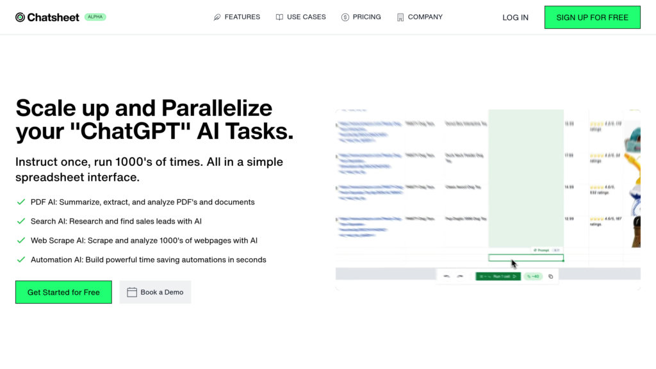Click Get Started for Free
Screen dimensions: 656x369
[x=63, y=291]
